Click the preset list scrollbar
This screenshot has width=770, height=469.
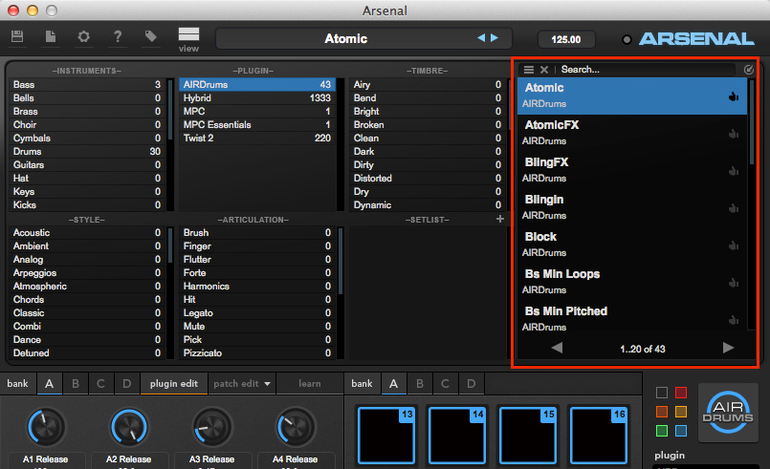[x=751, y=122]
